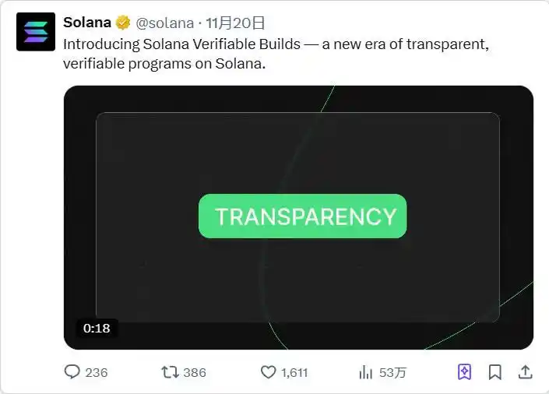Click the tweet text about Verifiable Builds
This screenshot has height=394, width=549.
tap(276, 53)
